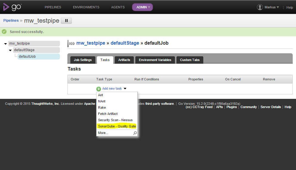Click the Task Type column header
This screenshot has height=170, width=296.
pyautogui.click(x=104, y=79)
